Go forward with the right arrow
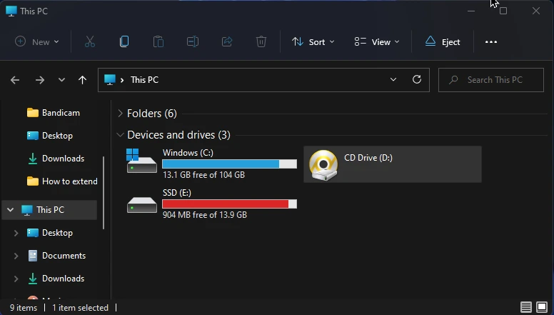The width and height of the screenshot is (554, 315). pos(40,80)
